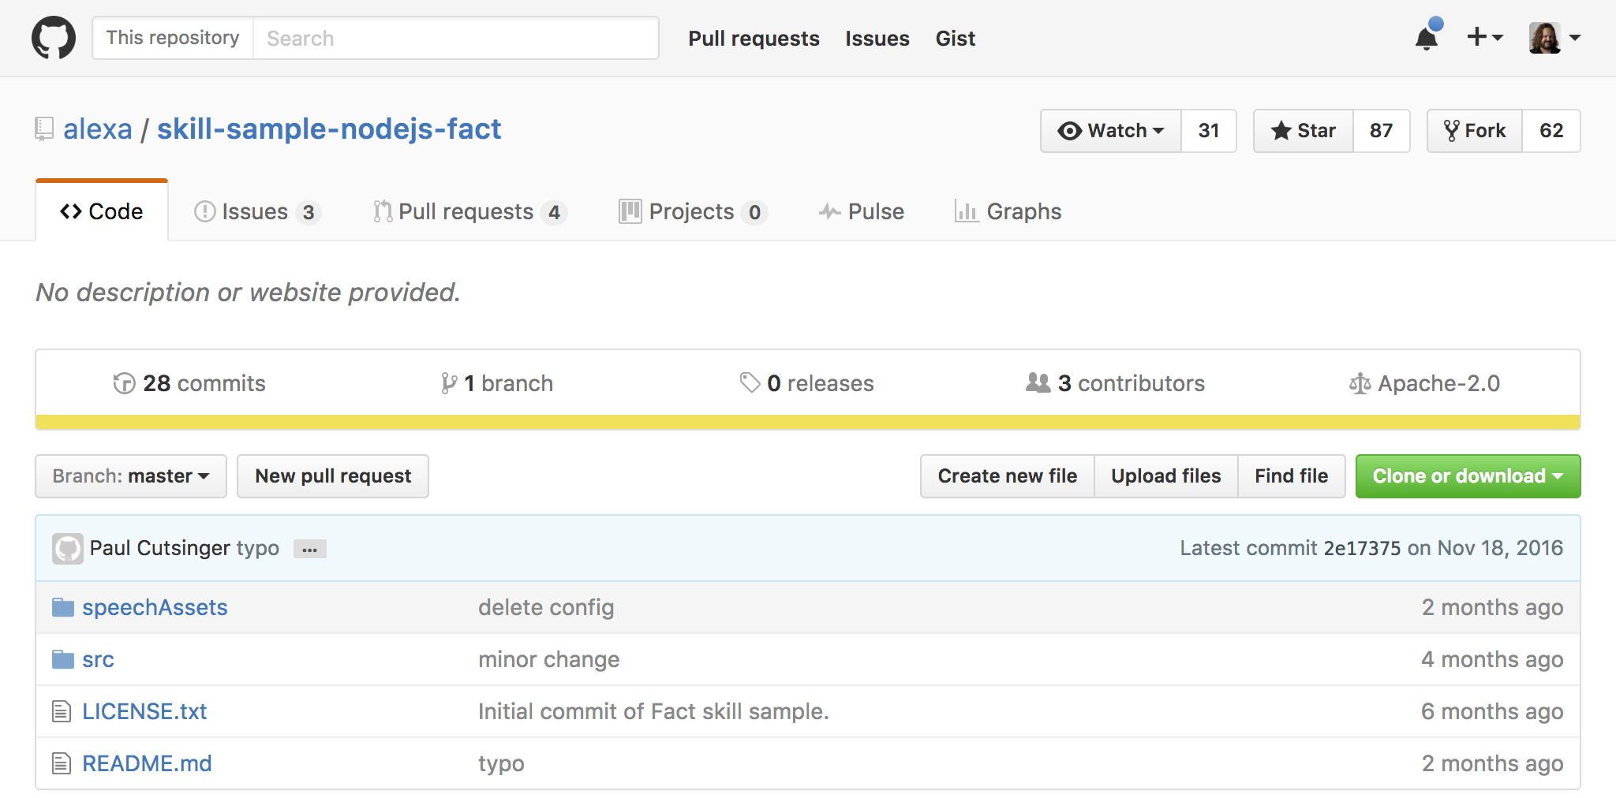Open skill-sample-nodejs-fact repository link

tap(329, 129)
